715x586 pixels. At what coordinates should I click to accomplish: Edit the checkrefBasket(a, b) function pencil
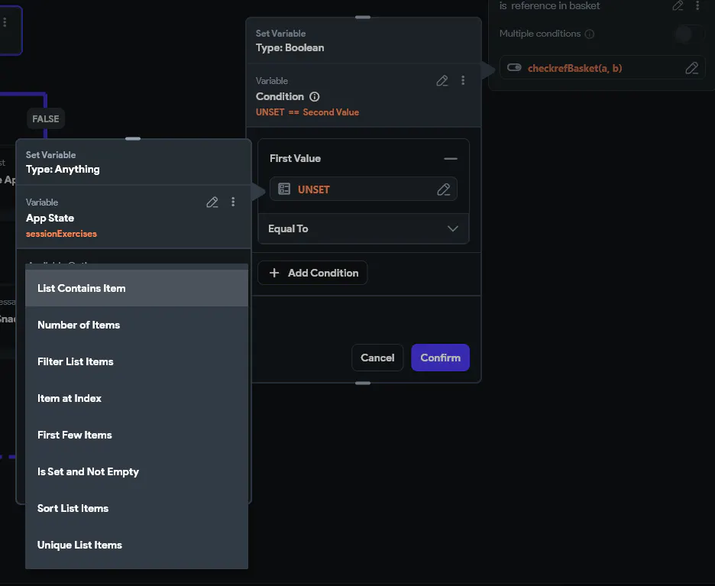(692, 68)
